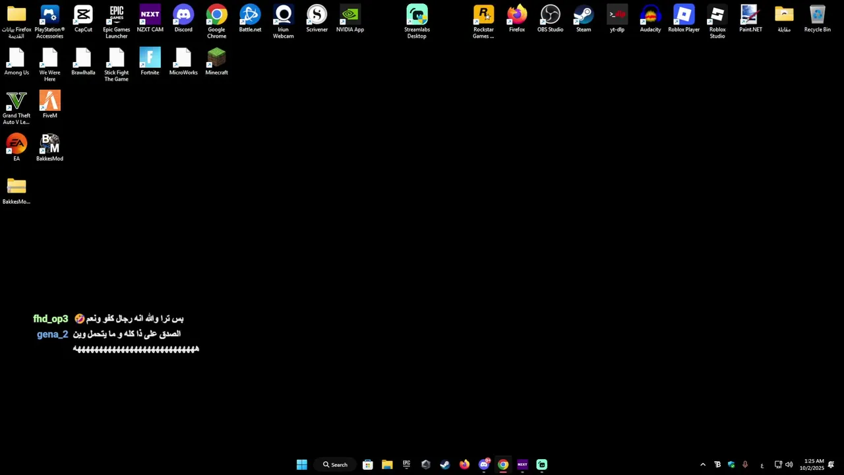Select the Grand Theft Auto V shortcut
844x475 pixels.
tap(16, 108)
